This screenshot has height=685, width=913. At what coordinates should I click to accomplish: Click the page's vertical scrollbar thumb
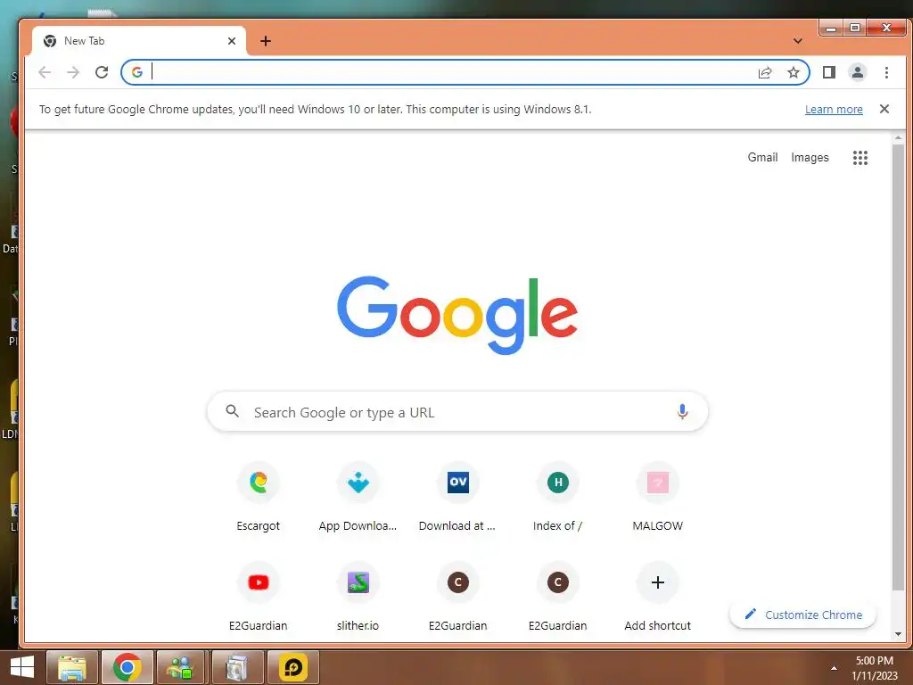point(898,367)
